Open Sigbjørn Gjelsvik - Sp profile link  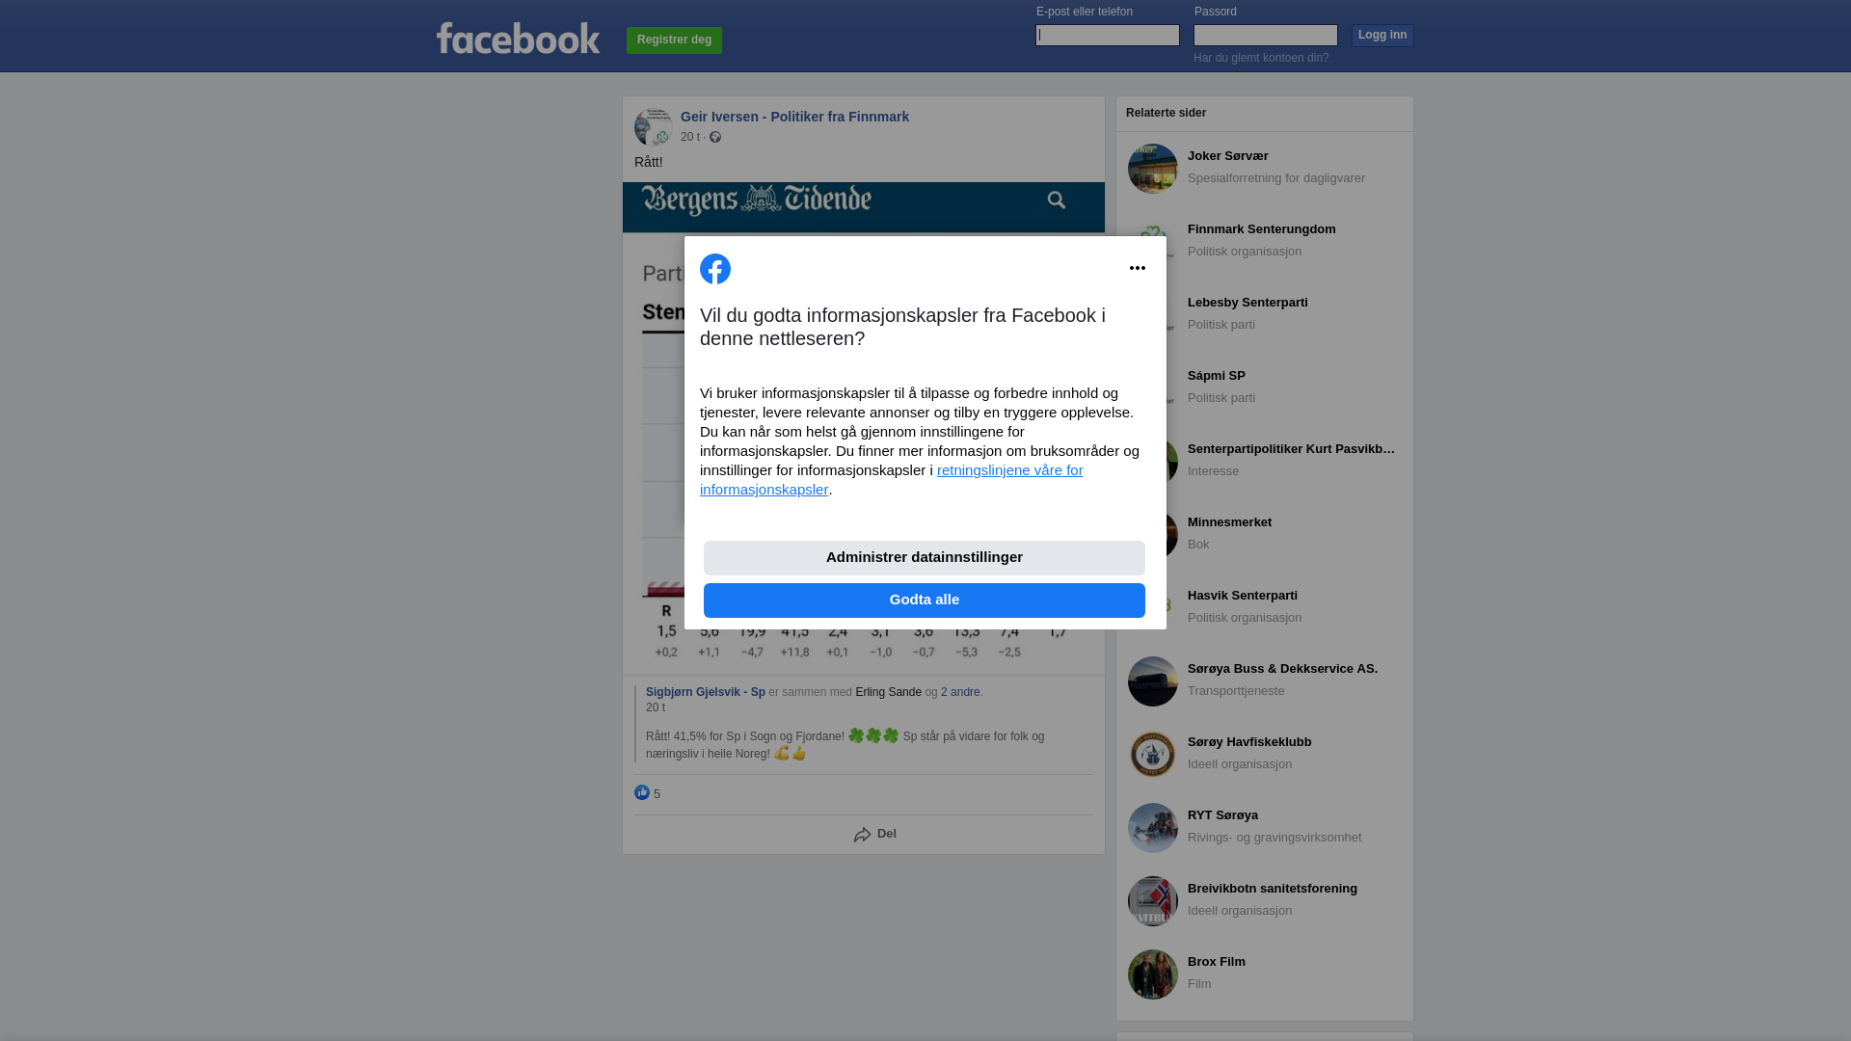(x=706, y=692)
